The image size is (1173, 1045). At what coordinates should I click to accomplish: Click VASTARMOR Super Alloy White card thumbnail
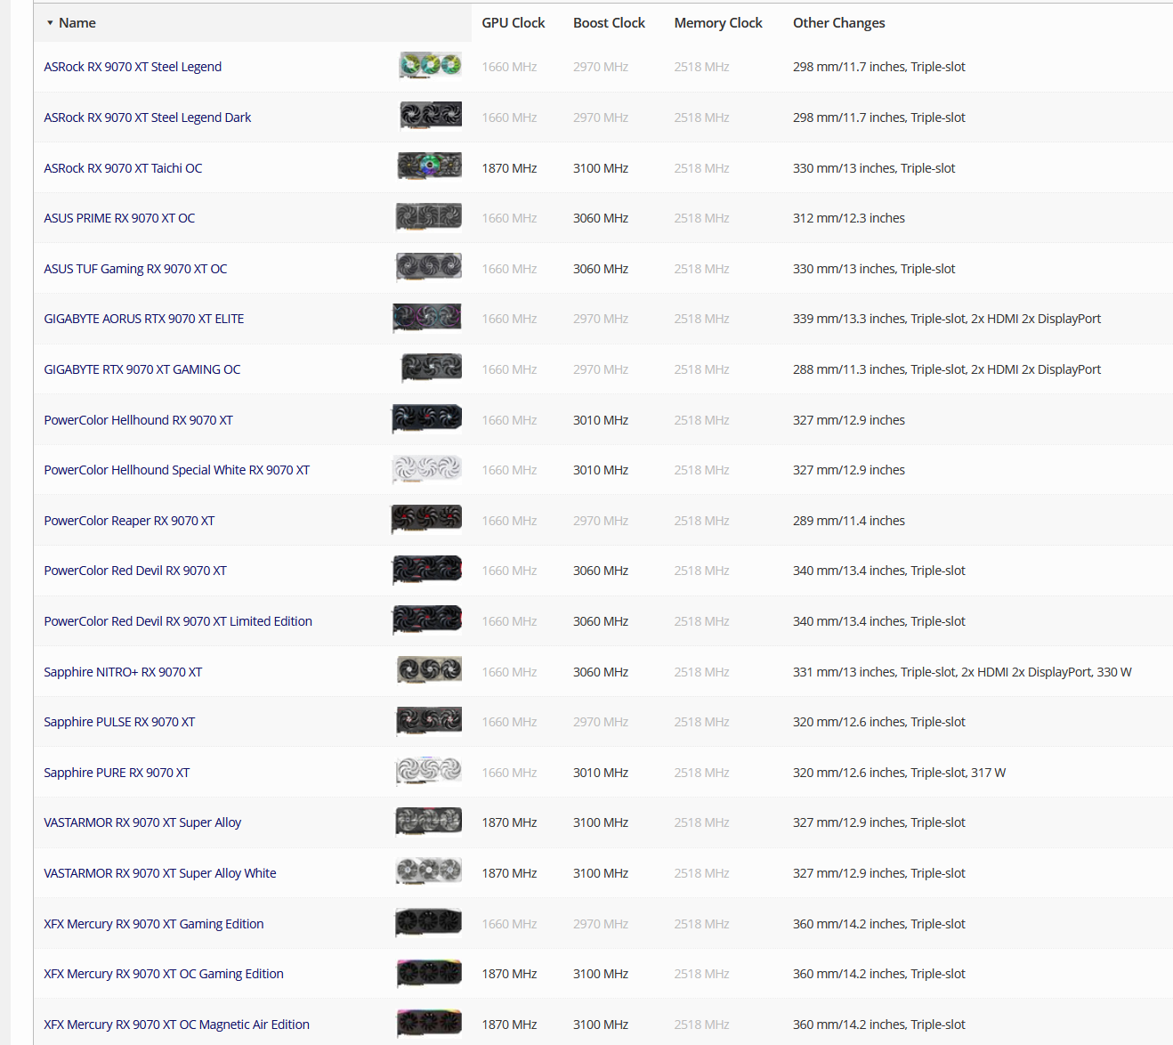point(429,871)
